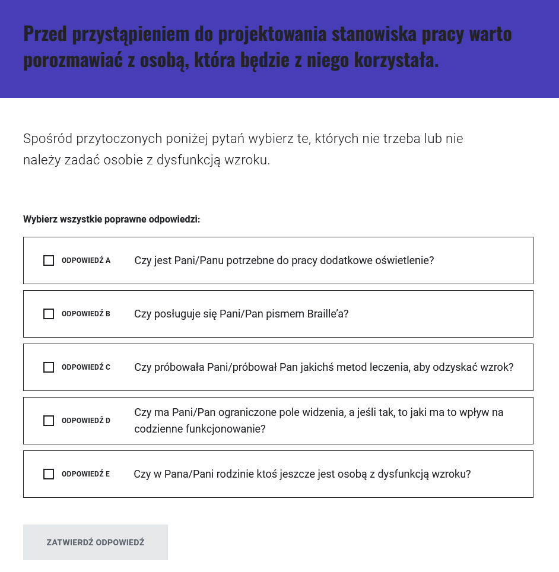This screenshot has height=572, width=559.
Task: Check the ODPOWIEDŹ A checkbox
Action: pos(49,260)
